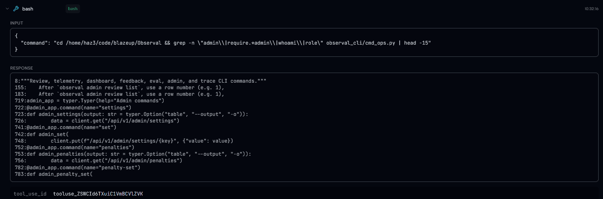Click line 155 review list hint text
This screenshot has width=603, height=199.
point(119,87)
